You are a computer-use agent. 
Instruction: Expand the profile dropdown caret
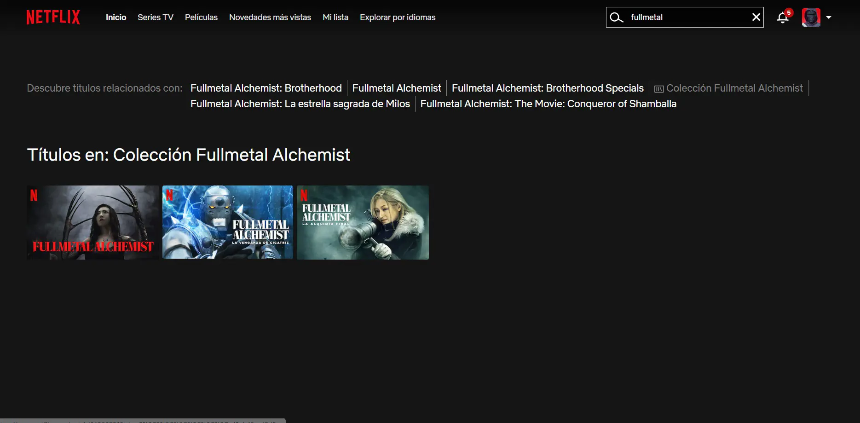(x=829, y=17)
